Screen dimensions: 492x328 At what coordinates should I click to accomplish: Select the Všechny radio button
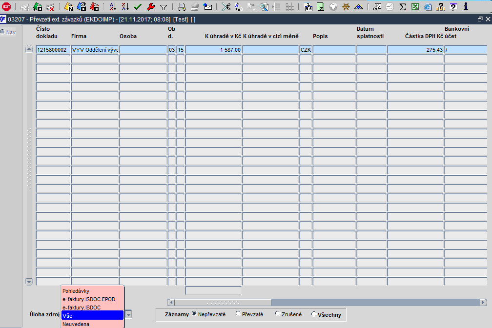pyautogui.click(x=313, y=314)
